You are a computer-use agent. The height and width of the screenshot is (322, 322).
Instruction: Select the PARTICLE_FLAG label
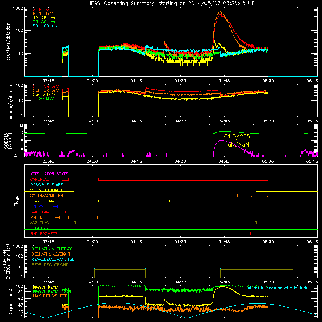(x=45, y=217)
